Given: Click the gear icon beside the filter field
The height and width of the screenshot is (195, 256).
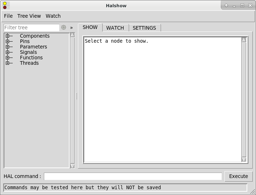Looking at the screenshot, I should point(64,27).
